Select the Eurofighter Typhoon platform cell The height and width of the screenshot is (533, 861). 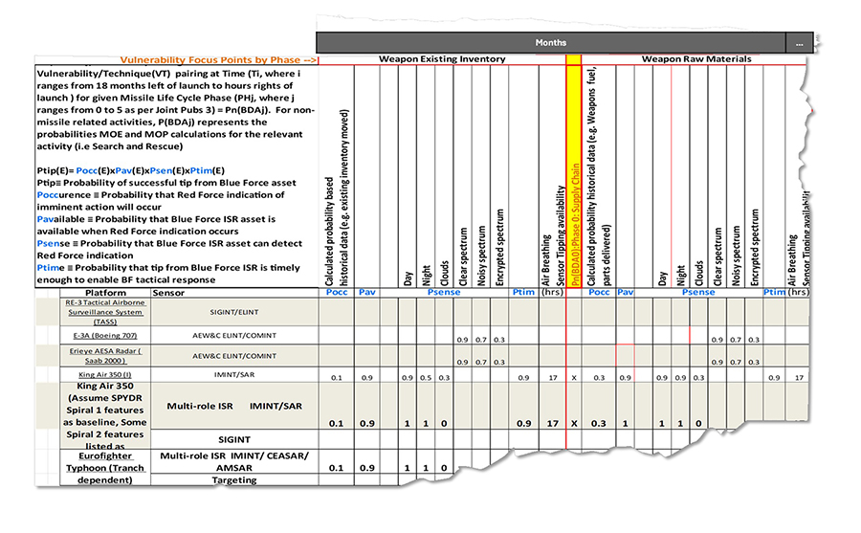pyautogui.click(x=106, y=467)
